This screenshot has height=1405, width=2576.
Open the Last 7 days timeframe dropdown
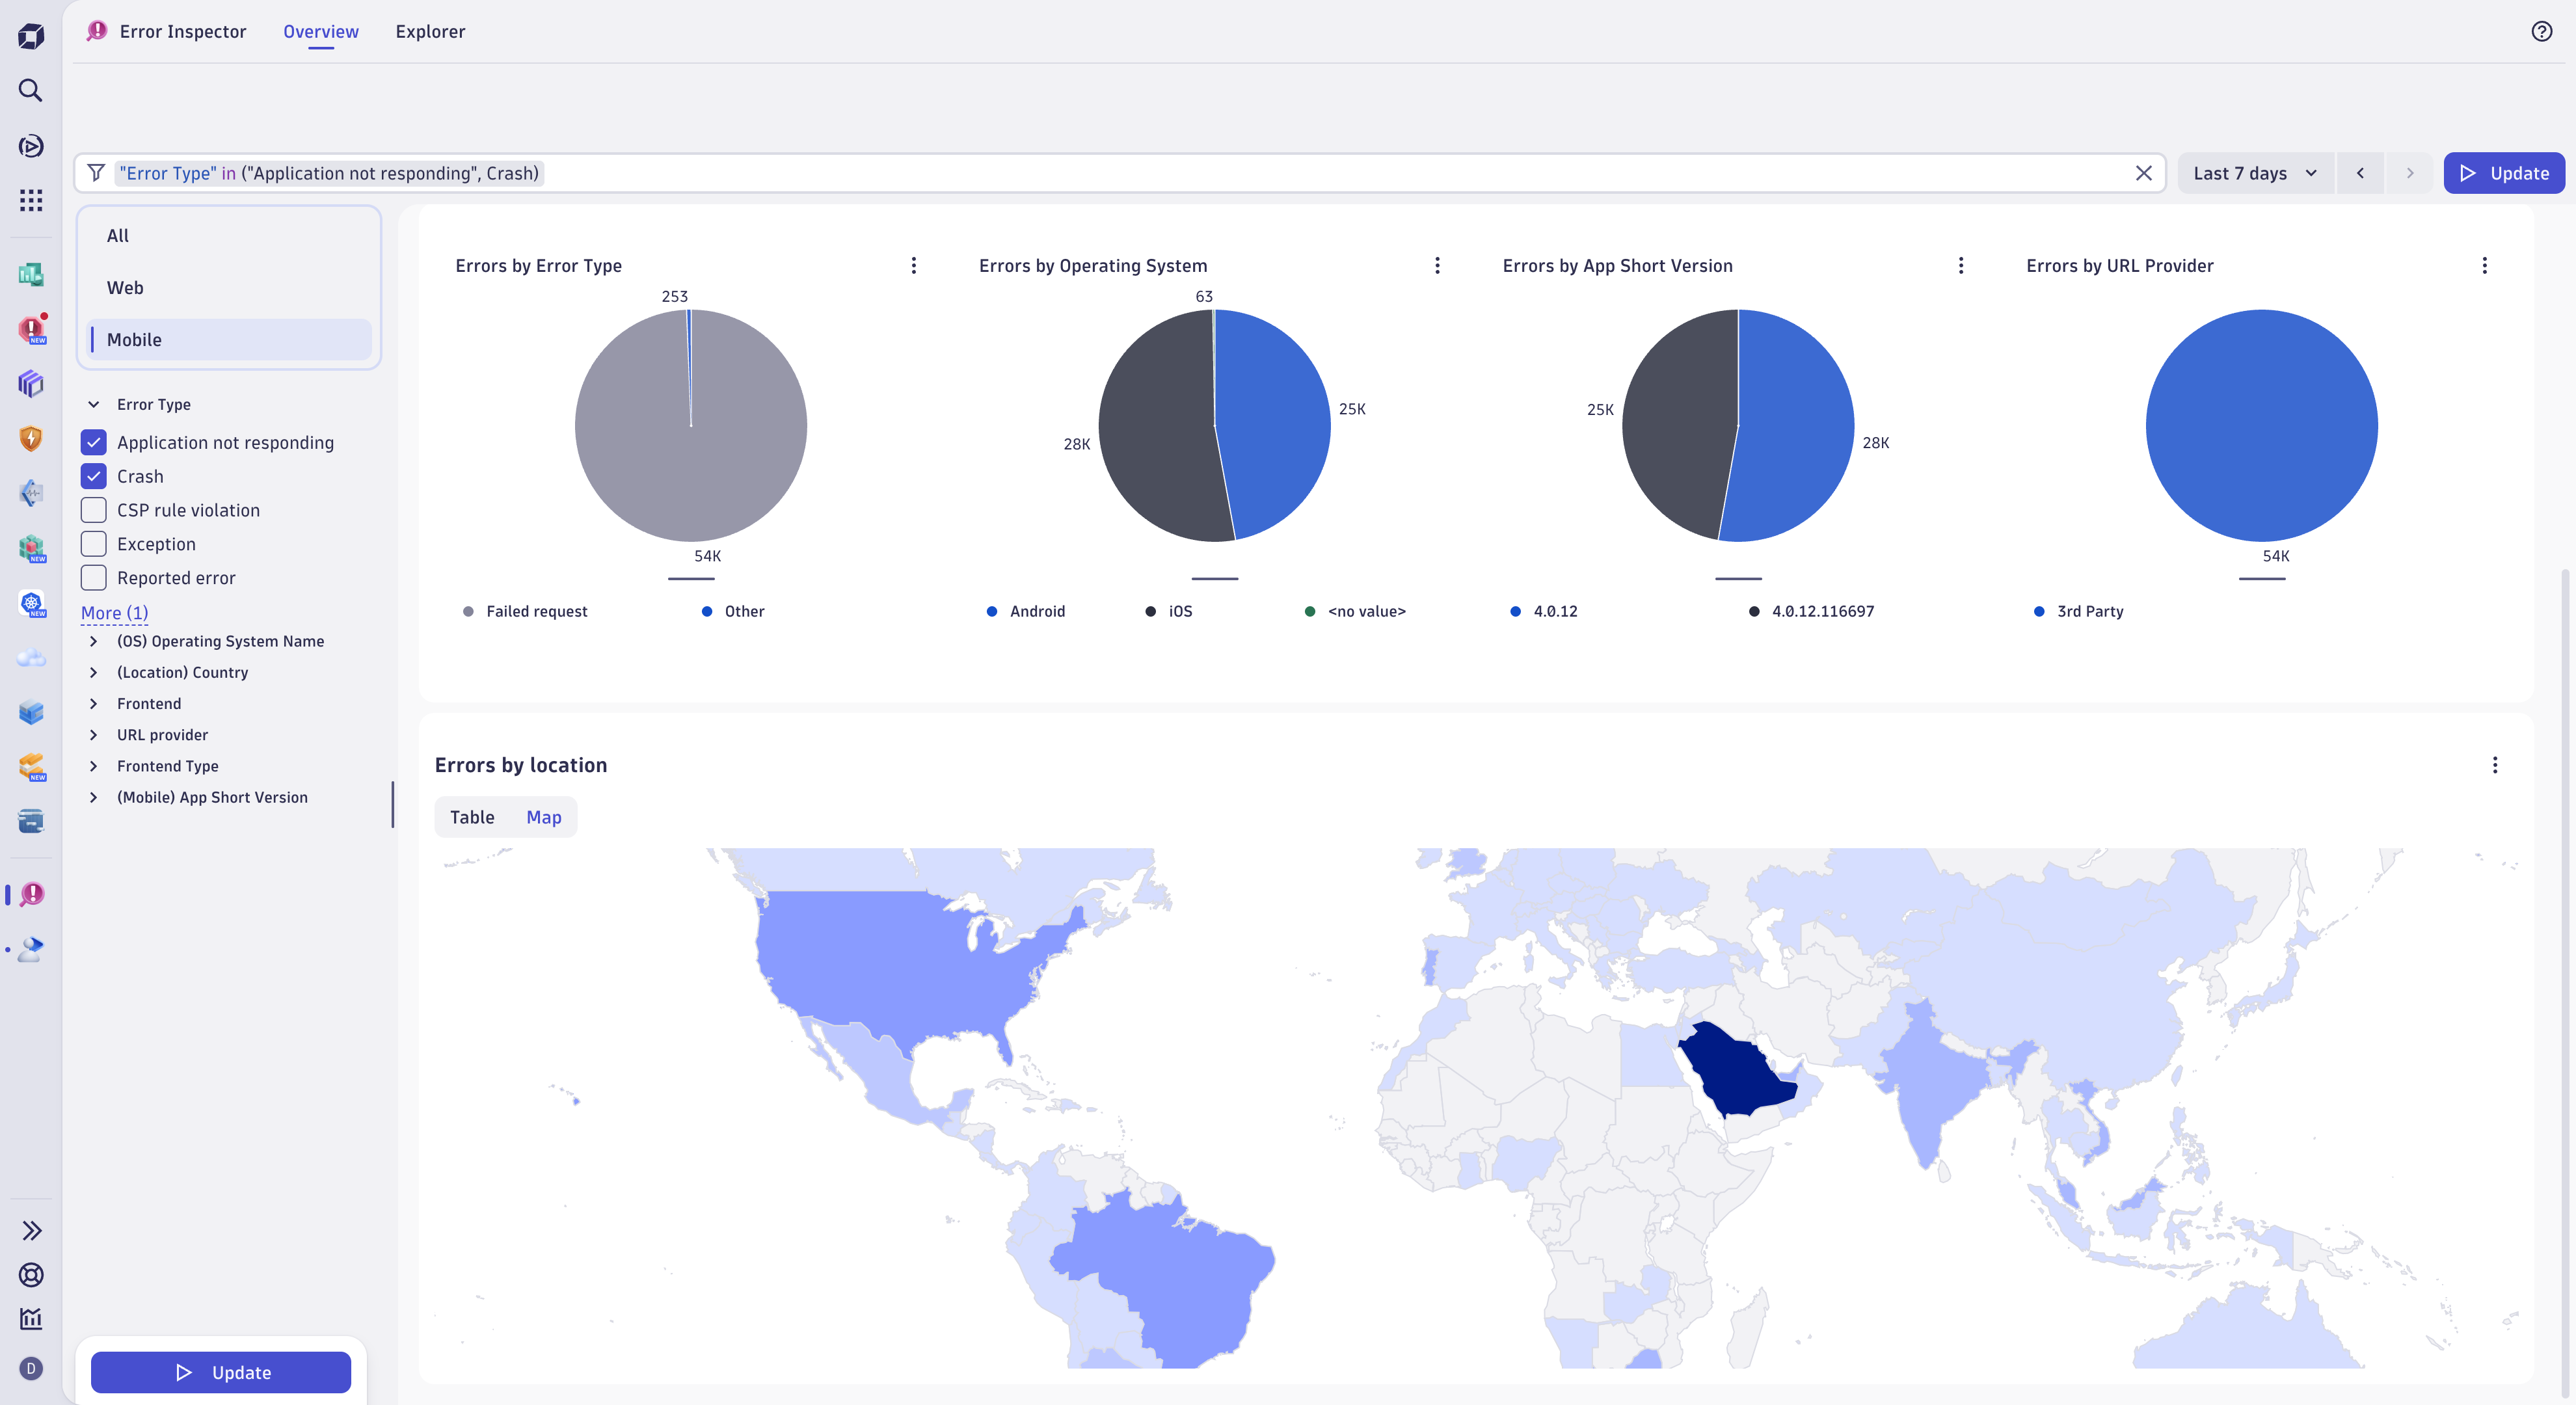[x=2254, y=173]
